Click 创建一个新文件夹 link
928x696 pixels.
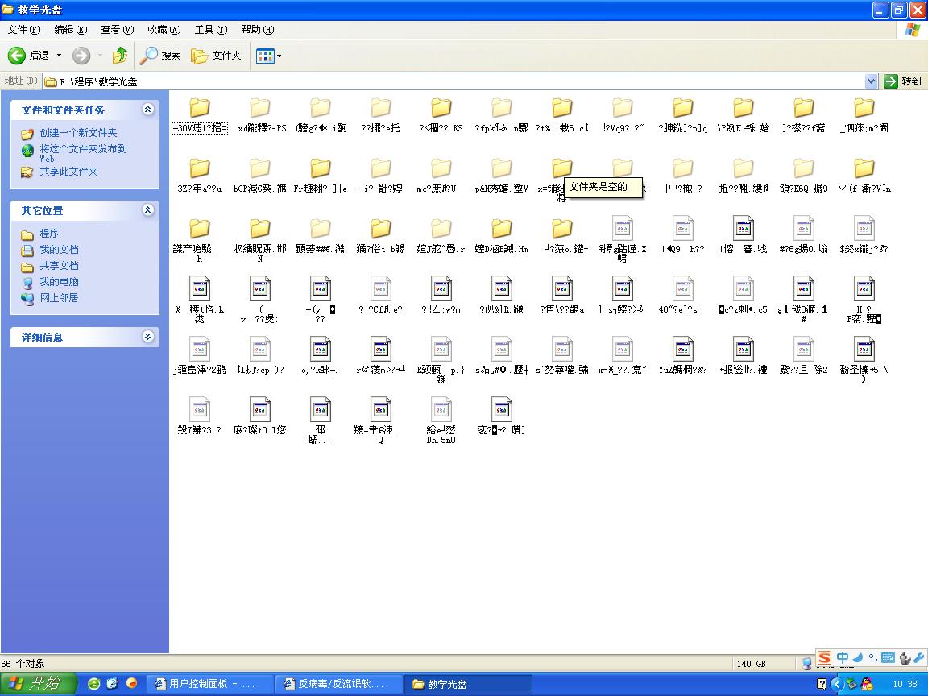tap(78, 133)
